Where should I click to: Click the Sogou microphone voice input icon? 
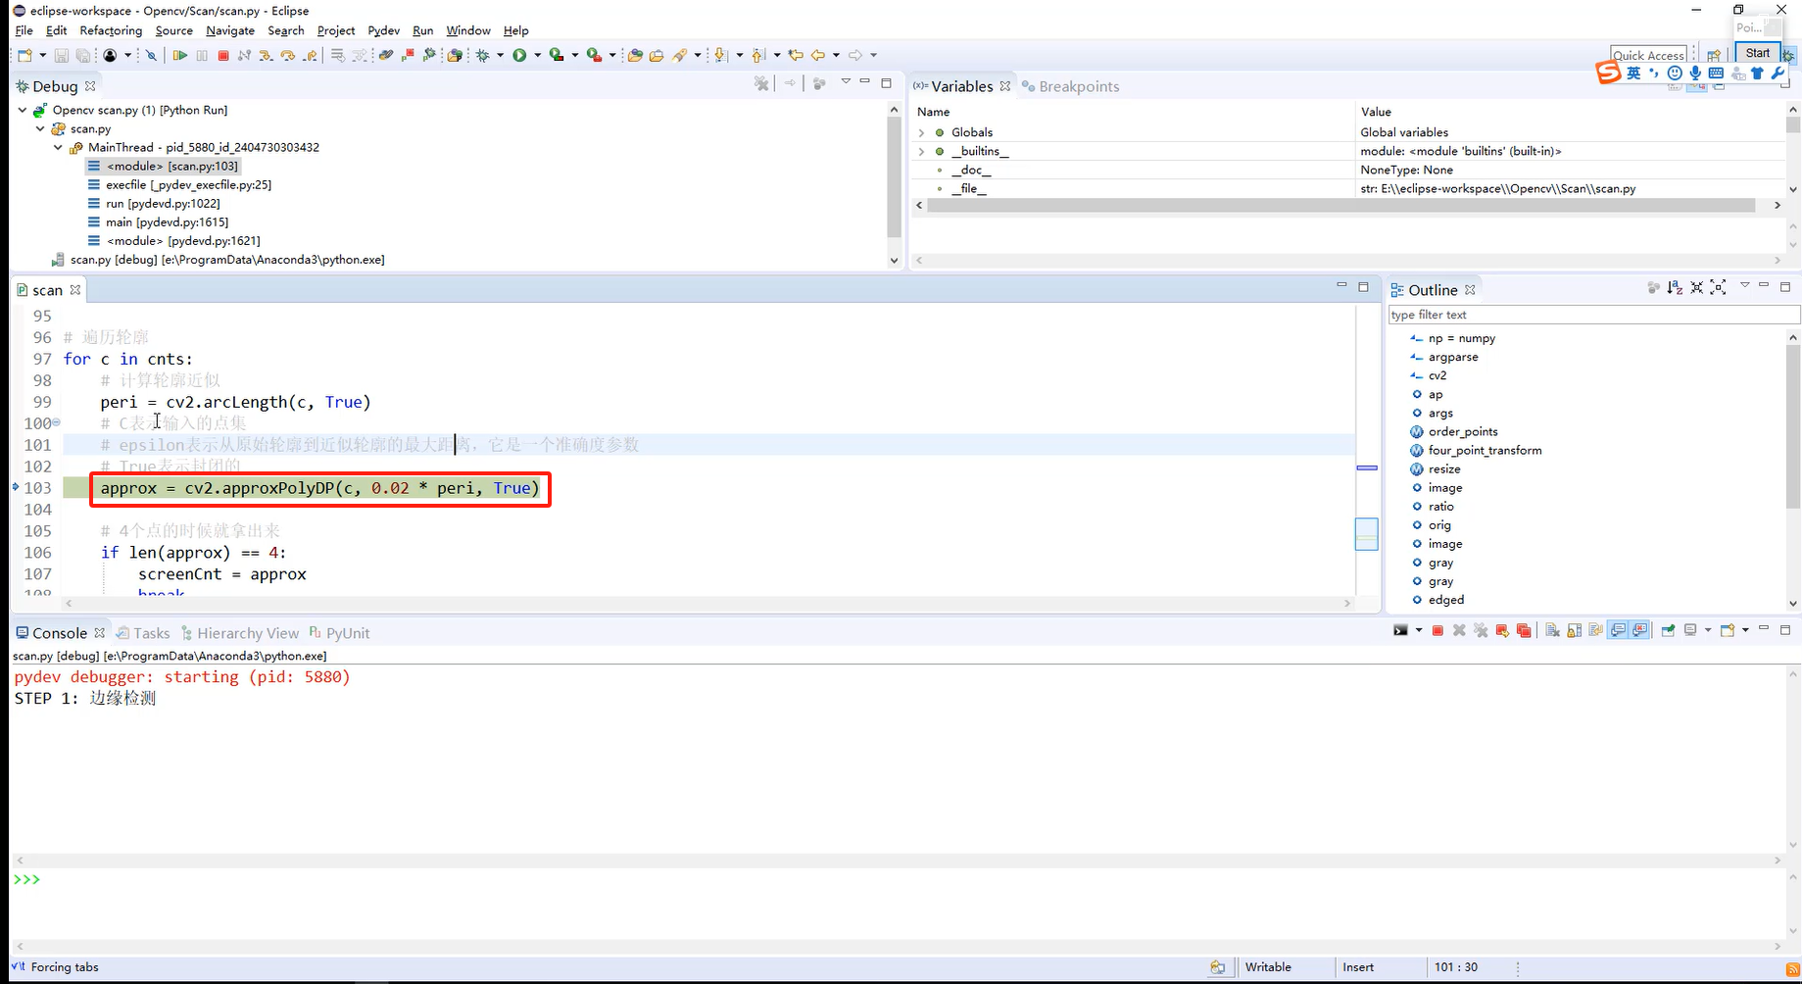(x=1695, y=74)
